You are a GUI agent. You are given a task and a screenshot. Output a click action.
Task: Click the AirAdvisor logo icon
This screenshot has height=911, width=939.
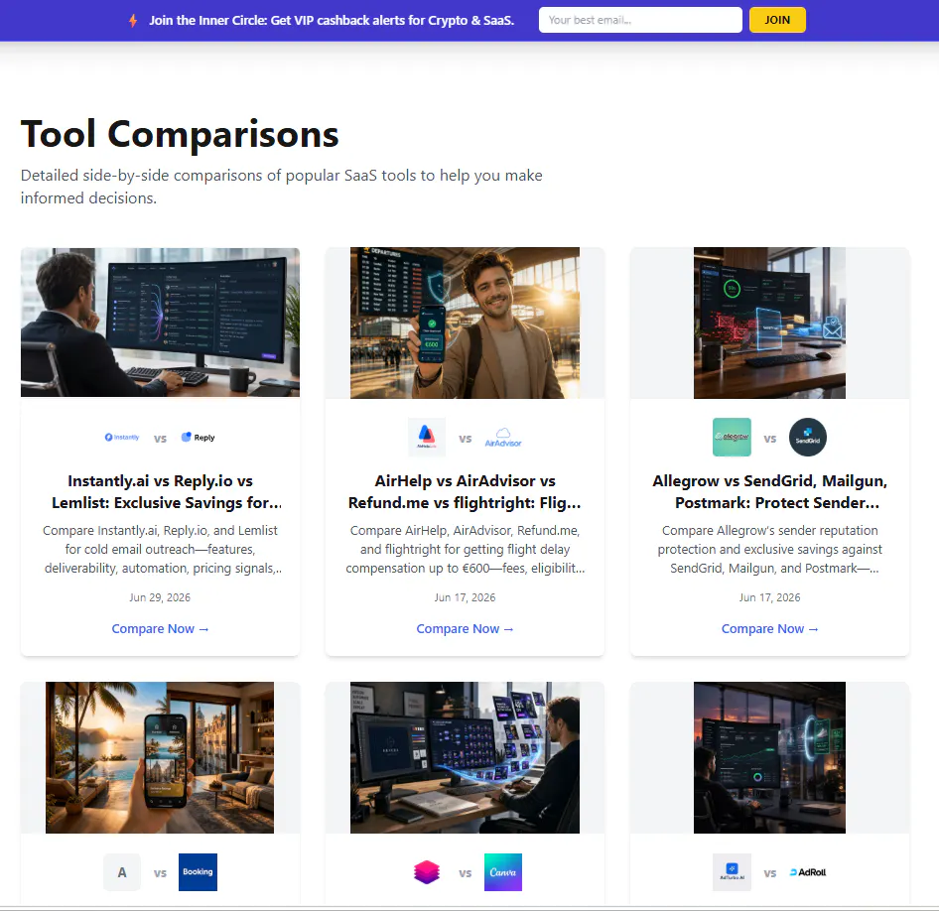[503, 437]
